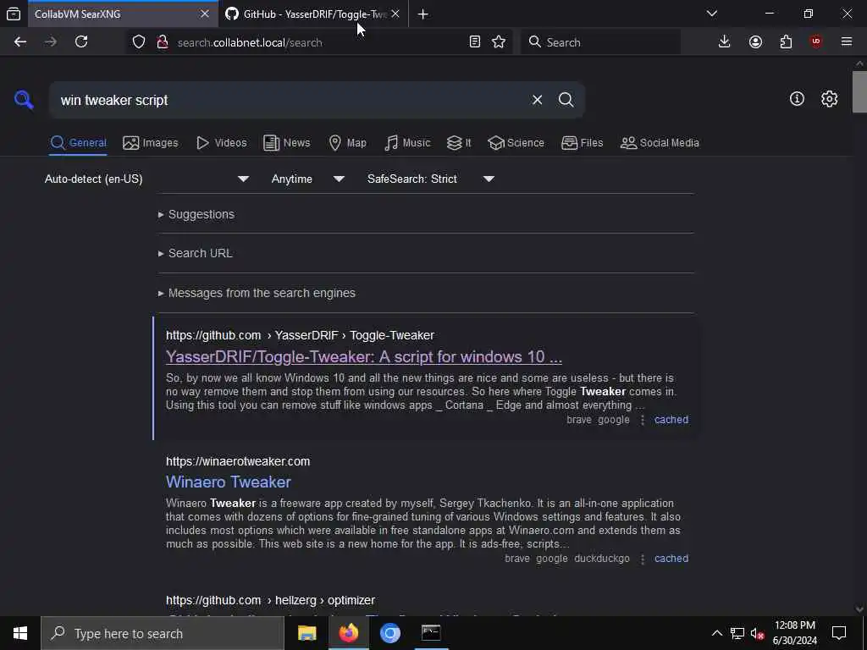
Task: Open Chromium browser from taskbar
Action: coord(389,633)
